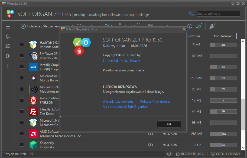Click the MediaInfo app icon
Screen dimensions: 247x158
33,89
